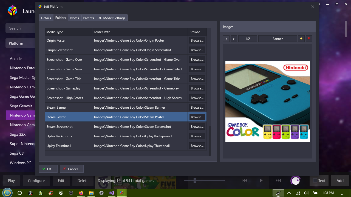Select the Windows PC platform
The width and height of the screenshot is (351, 197).
pyautogui.click(x=21, y=163)
